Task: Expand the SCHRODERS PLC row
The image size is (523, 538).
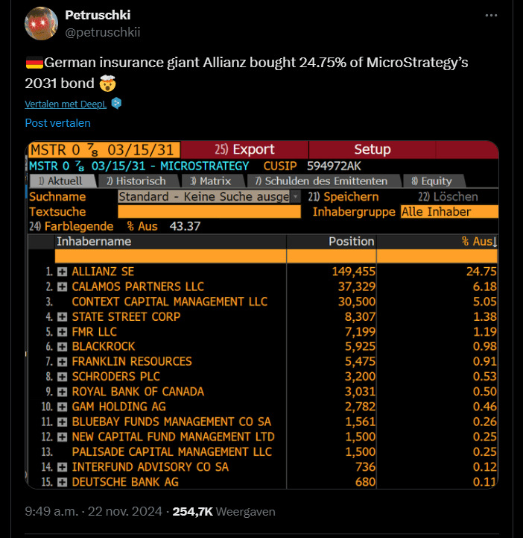Action: (x=62, y=377)
